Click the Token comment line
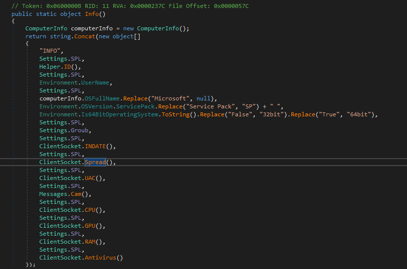 point(130,6)
